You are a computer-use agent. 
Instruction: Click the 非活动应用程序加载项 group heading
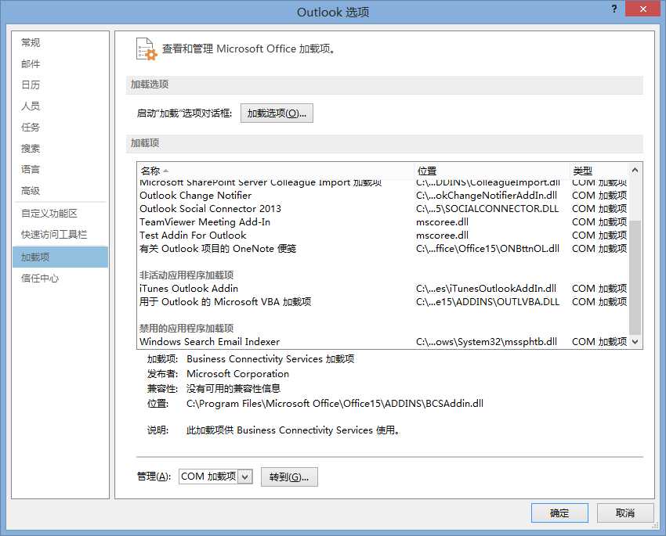(x=186, y=275)
